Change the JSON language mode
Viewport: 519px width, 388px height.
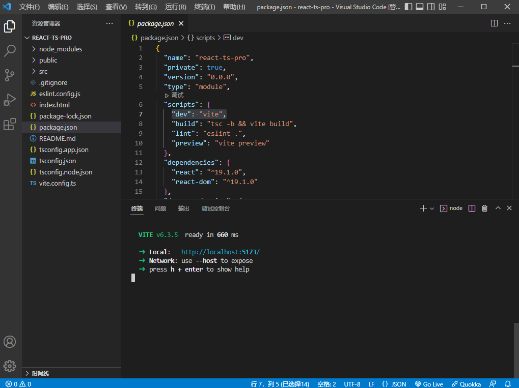[394, 384]
